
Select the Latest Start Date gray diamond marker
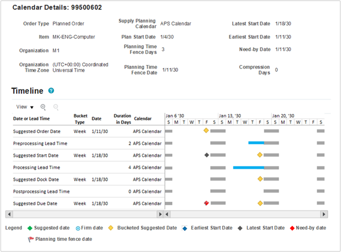pos(207,155)
